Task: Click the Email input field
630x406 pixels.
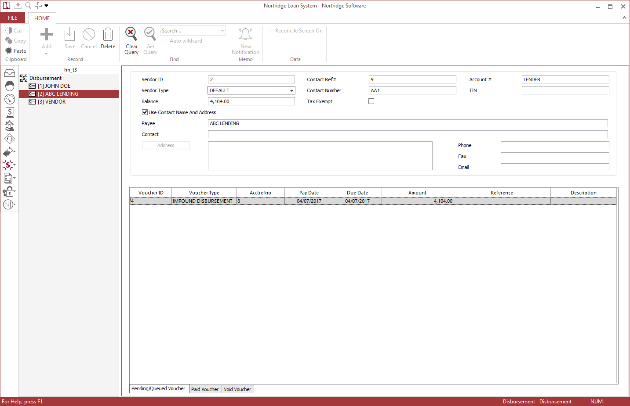Action: click(x=555, y=167)
